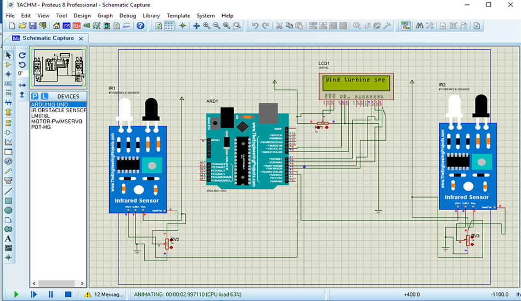Select the Graph Mode tool
Image resolution: width=521 pixels, height=301 pixels.
pyautogui.click(x=8, y=142)
